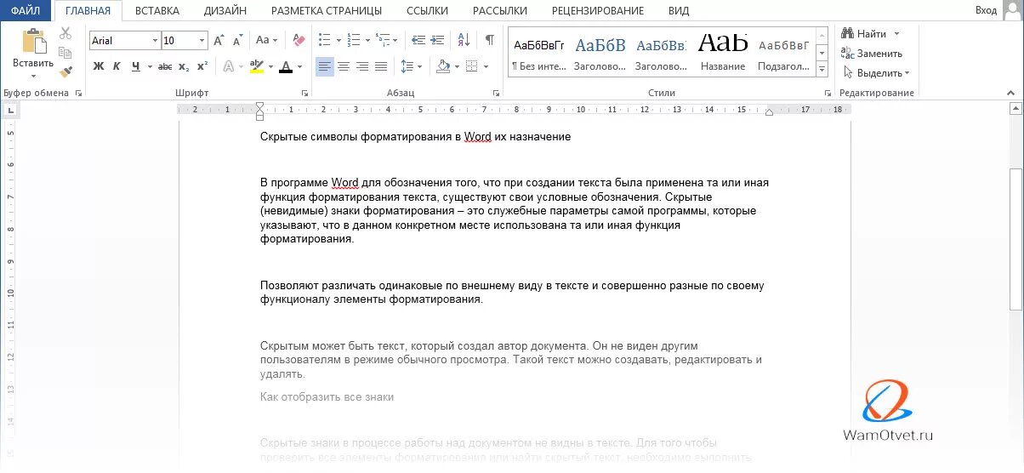1024x473 pixels.
Task: Expand the highlight color dropdown arrow
Action: (270, 66)
